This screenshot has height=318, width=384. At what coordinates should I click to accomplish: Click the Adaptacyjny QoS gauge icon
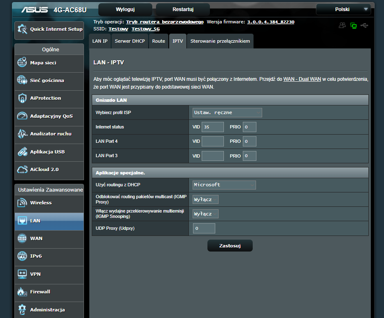point(22,116)
